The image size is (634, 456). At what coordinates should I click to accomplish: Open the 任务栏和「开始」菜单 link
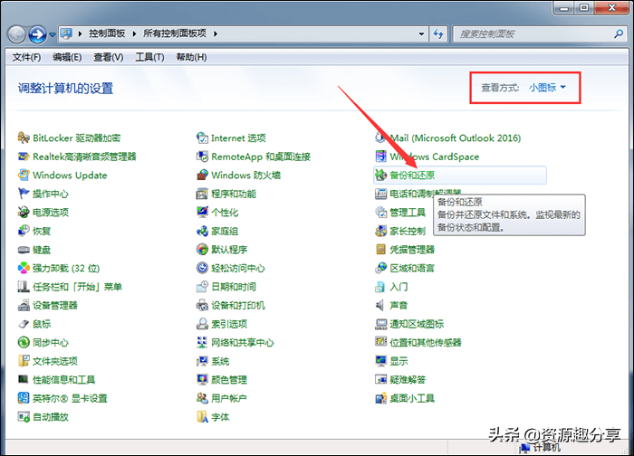(x=77, y=287)
